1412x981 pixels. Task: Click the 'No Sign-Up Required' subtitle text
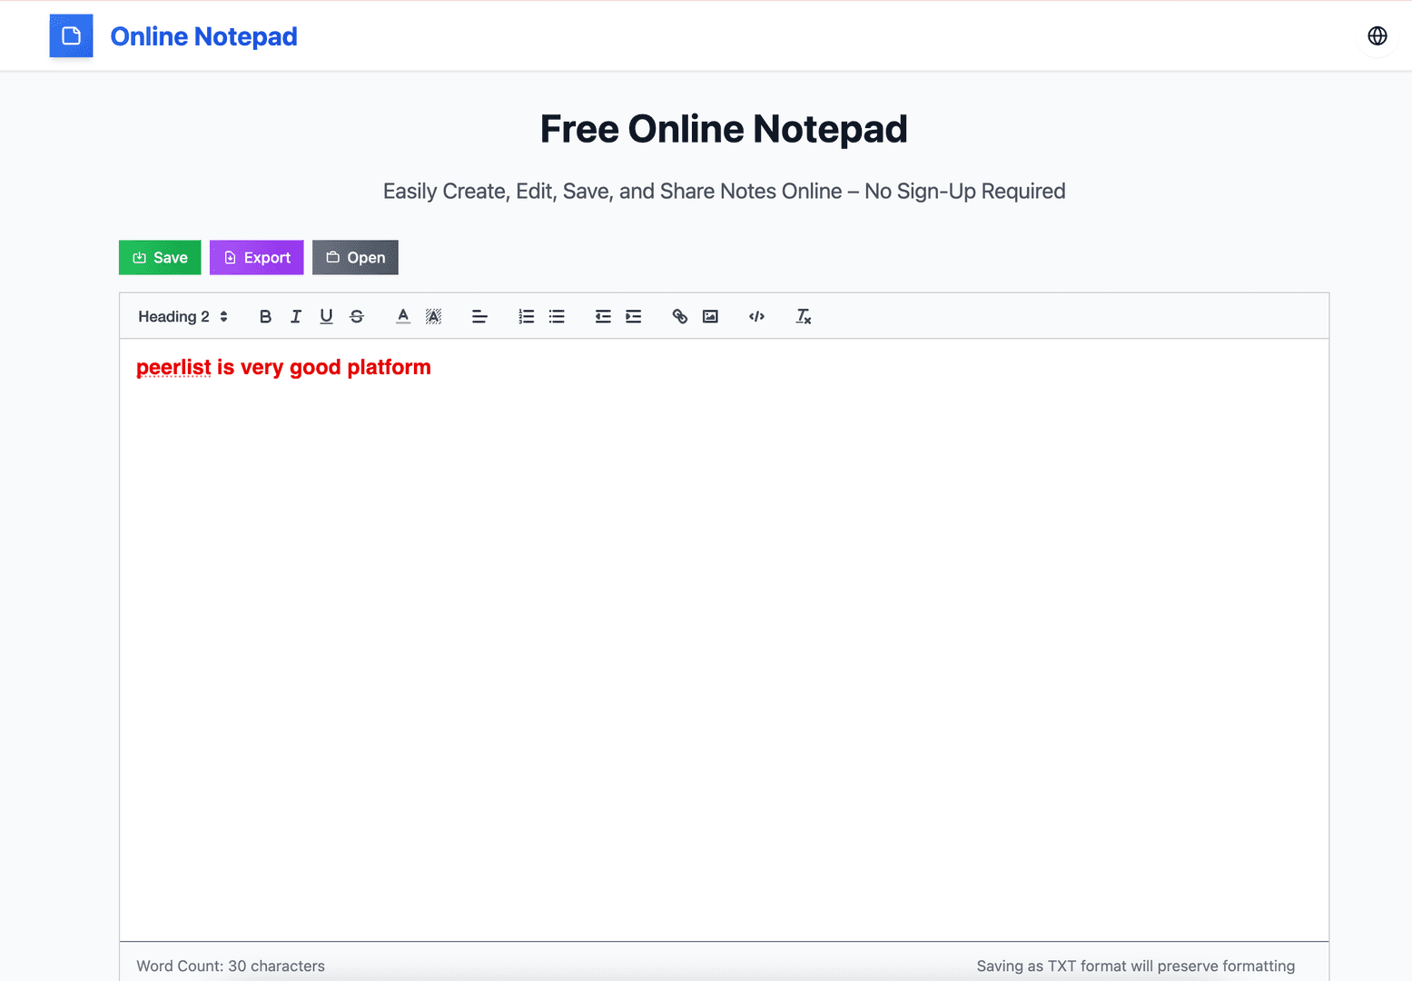(964, 192)
